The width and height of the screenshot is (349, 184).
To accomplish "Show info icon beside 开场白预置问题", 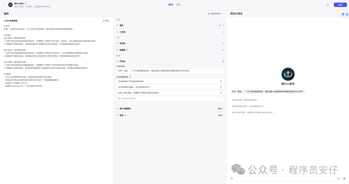I will tap(130, 77).
